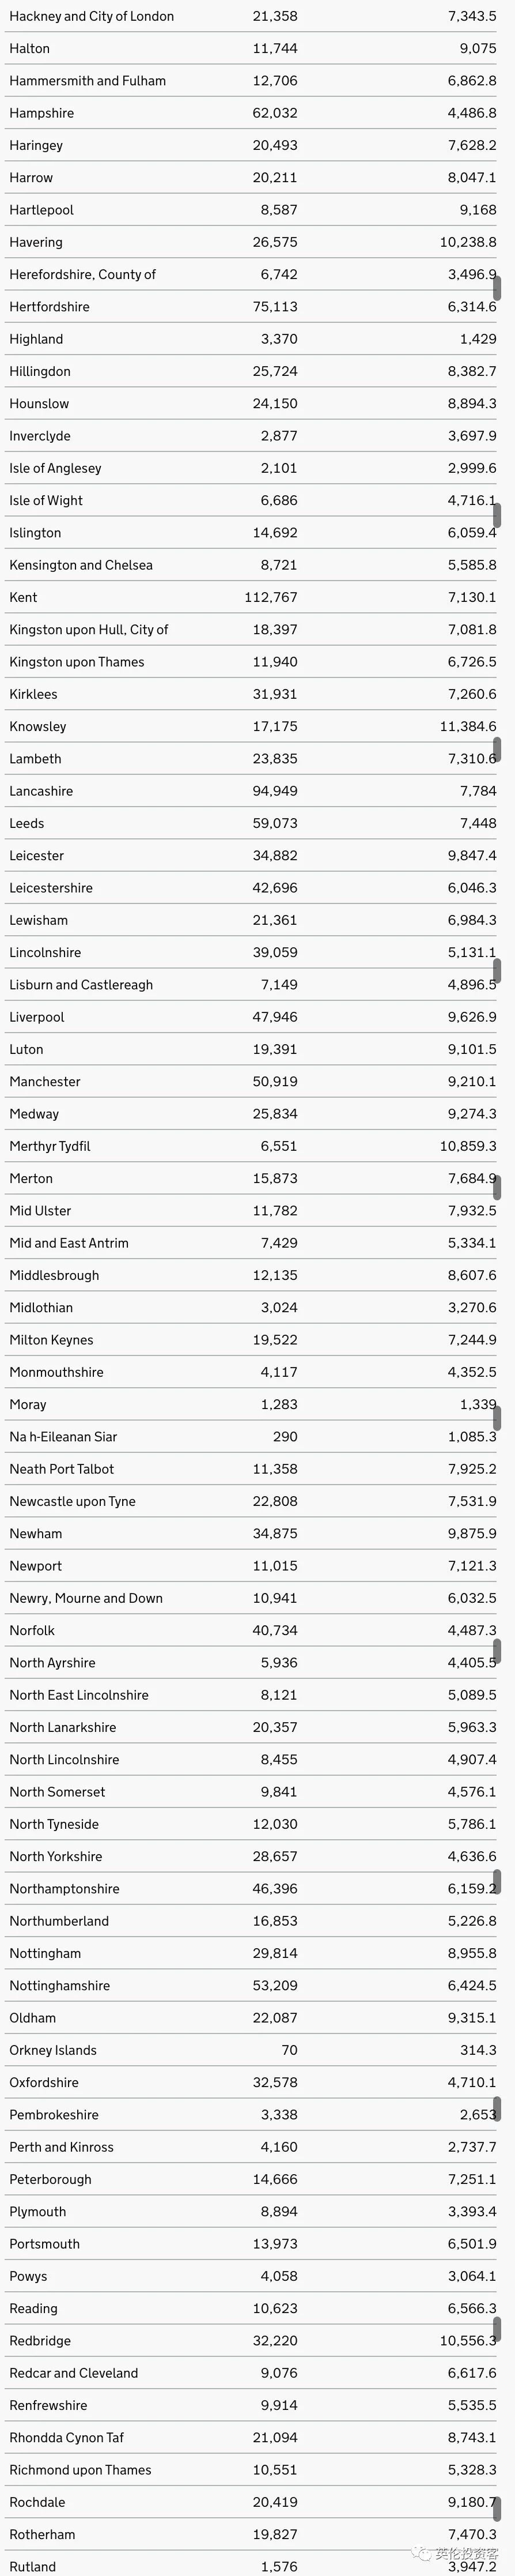Viewport: 515px width, 2576px height.
Task: Click Newcastle upon Tyne text
Action: (x=72, y=1501)
